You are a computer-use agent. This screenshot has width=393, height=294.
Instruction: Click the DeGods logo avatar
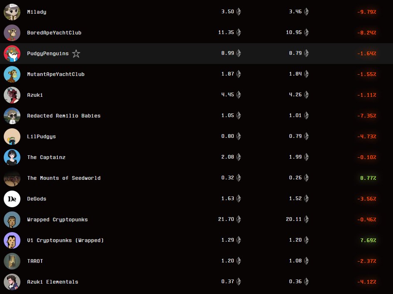click(x=12, y=198)
